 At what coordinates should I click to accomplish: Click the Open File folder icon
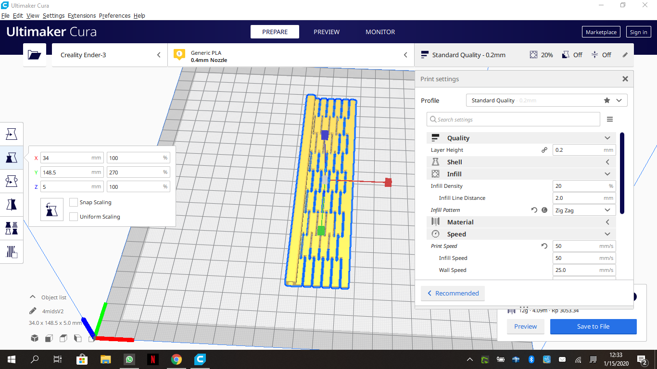pyautogui.click(x=35, y=55)
